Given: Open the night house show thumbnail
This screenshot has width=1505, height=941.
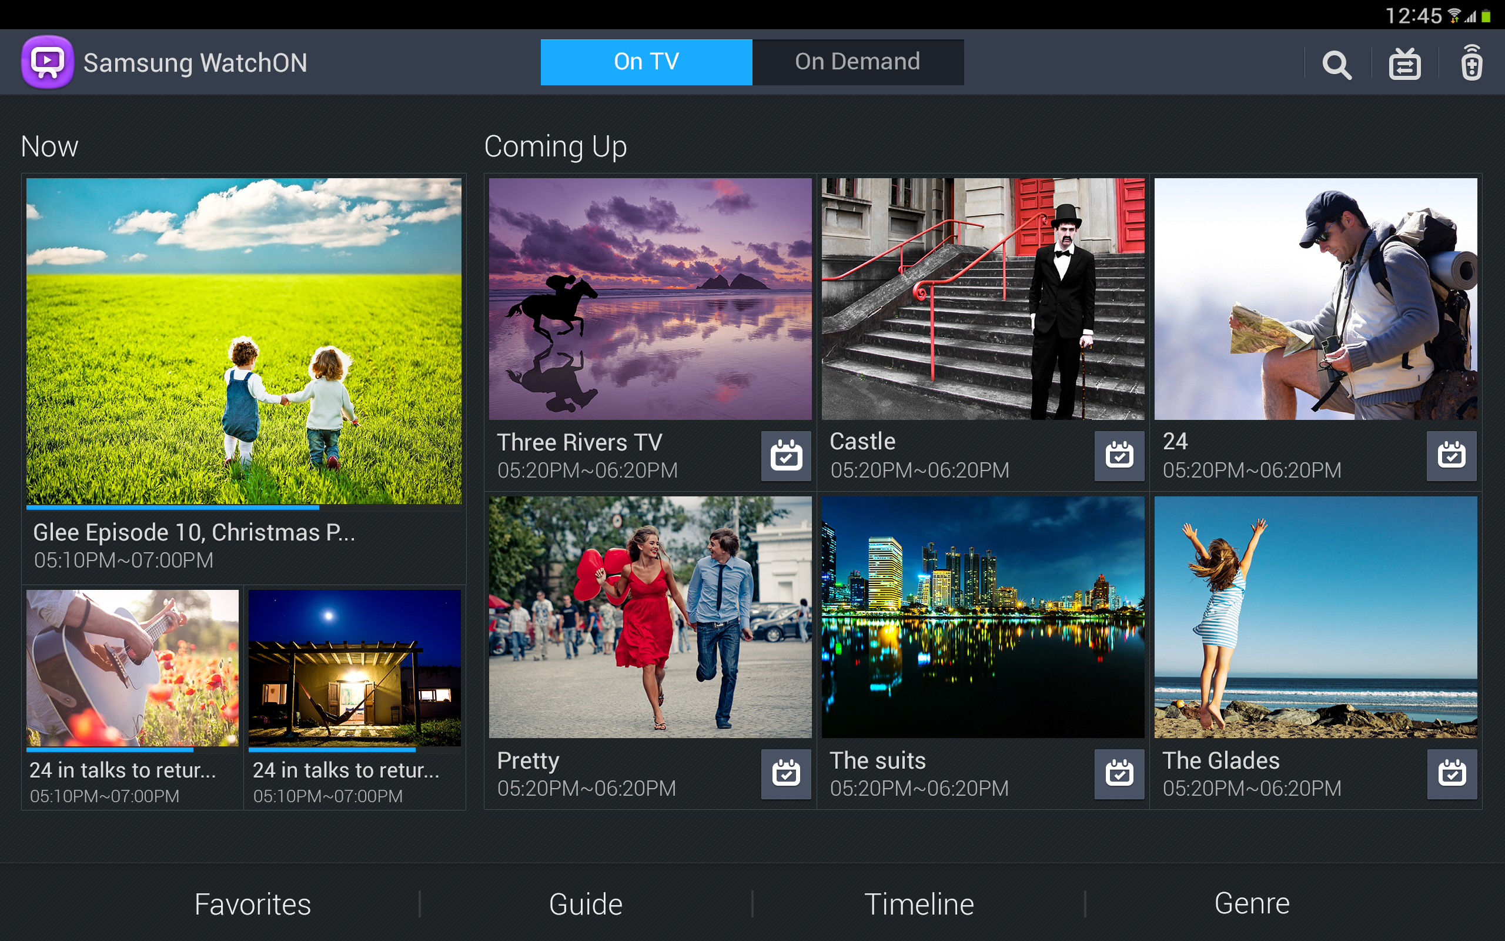Looking at the screenshot, I should pos(354,668).
